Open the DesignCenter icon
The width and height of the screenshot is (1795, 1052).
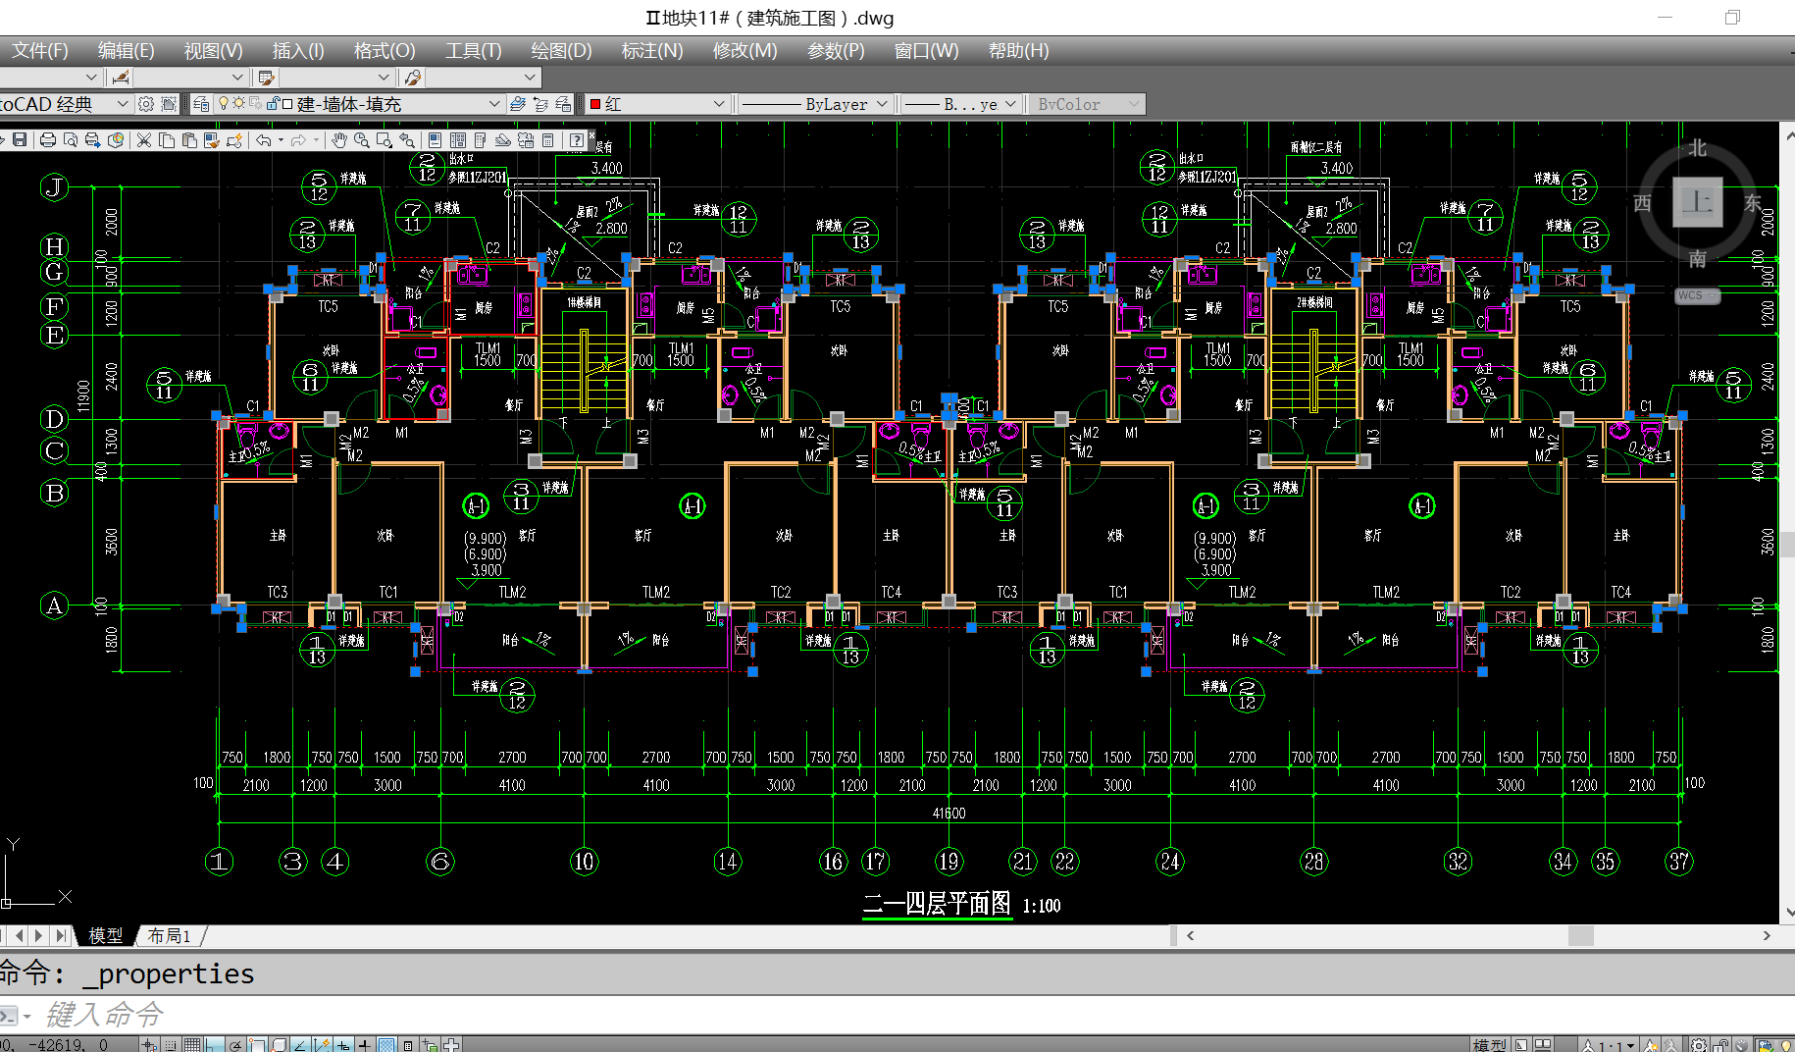tap(457, 140)
